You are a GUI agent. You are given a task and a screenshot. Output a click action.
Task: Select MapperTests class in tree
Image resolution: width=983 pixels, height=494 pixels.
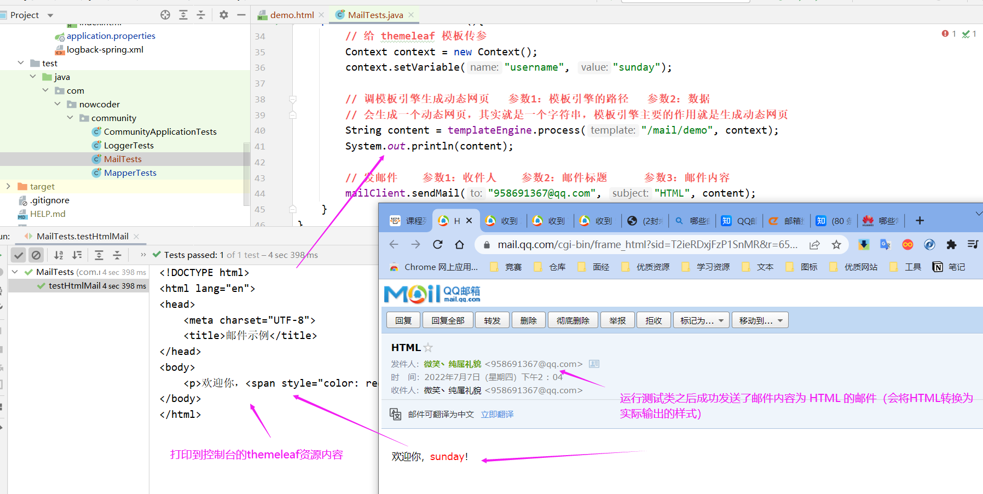pos(130,173)
